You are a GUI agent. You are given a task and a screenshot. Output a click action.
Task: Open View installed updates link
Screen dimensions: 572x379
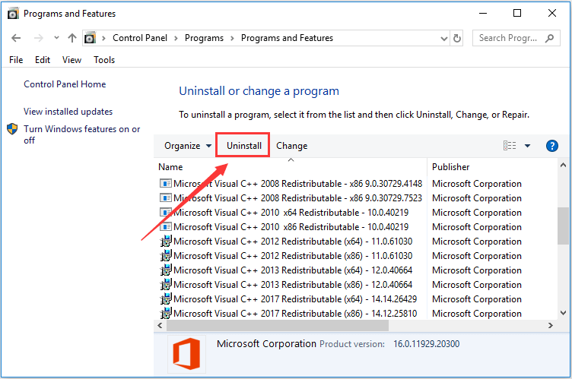tap(68, 112)
